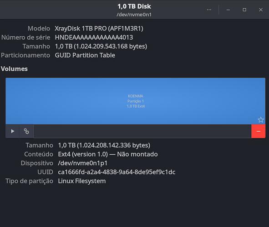Viewport: 269px width, 227px height.
Task: Close the 1,0 TB Disk window
Action: (x=261, y=10)
